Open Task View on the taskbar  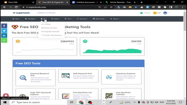tap(72, 102)
